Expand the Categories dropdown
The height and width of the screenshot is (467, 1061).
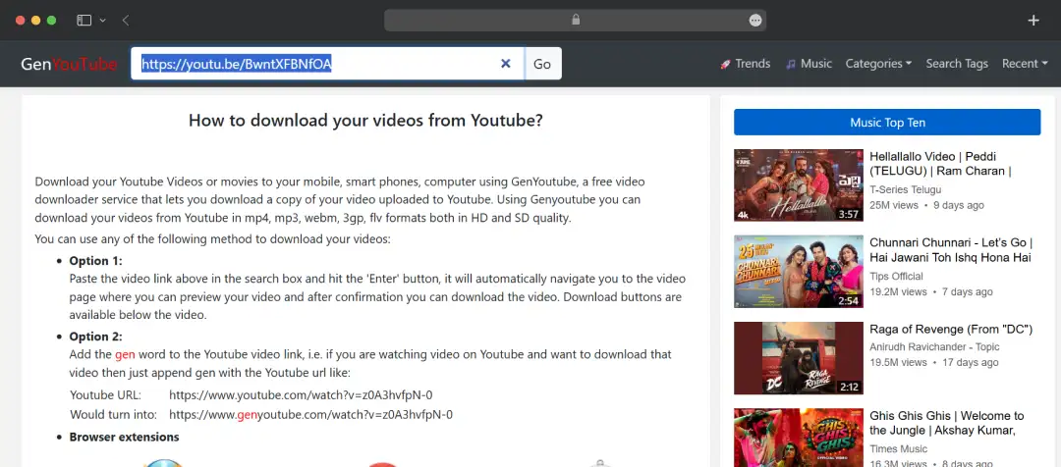pyautogui.click(x=878, y=64)
